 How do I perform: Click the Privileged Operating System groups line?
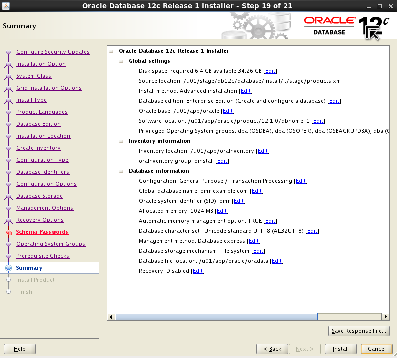pyautogui.click(x=264, y=131)
